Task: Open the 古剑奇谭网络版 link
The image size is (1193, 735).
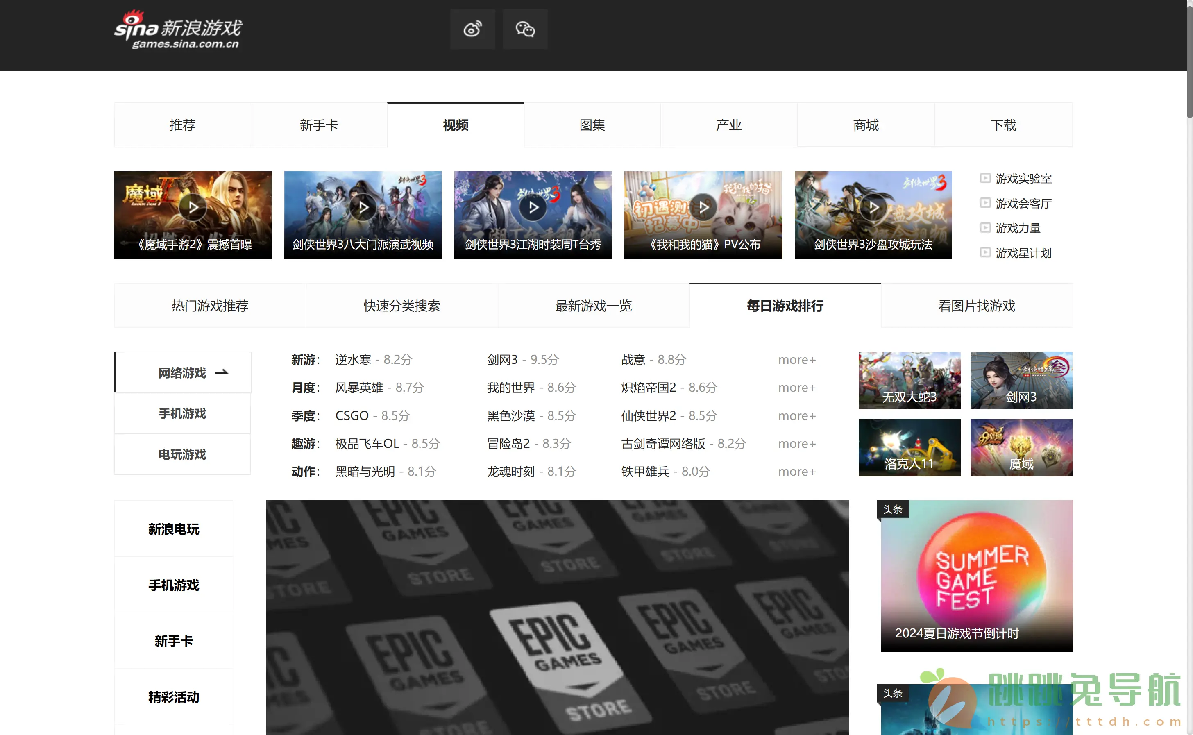Action: (x=663, y=443)
